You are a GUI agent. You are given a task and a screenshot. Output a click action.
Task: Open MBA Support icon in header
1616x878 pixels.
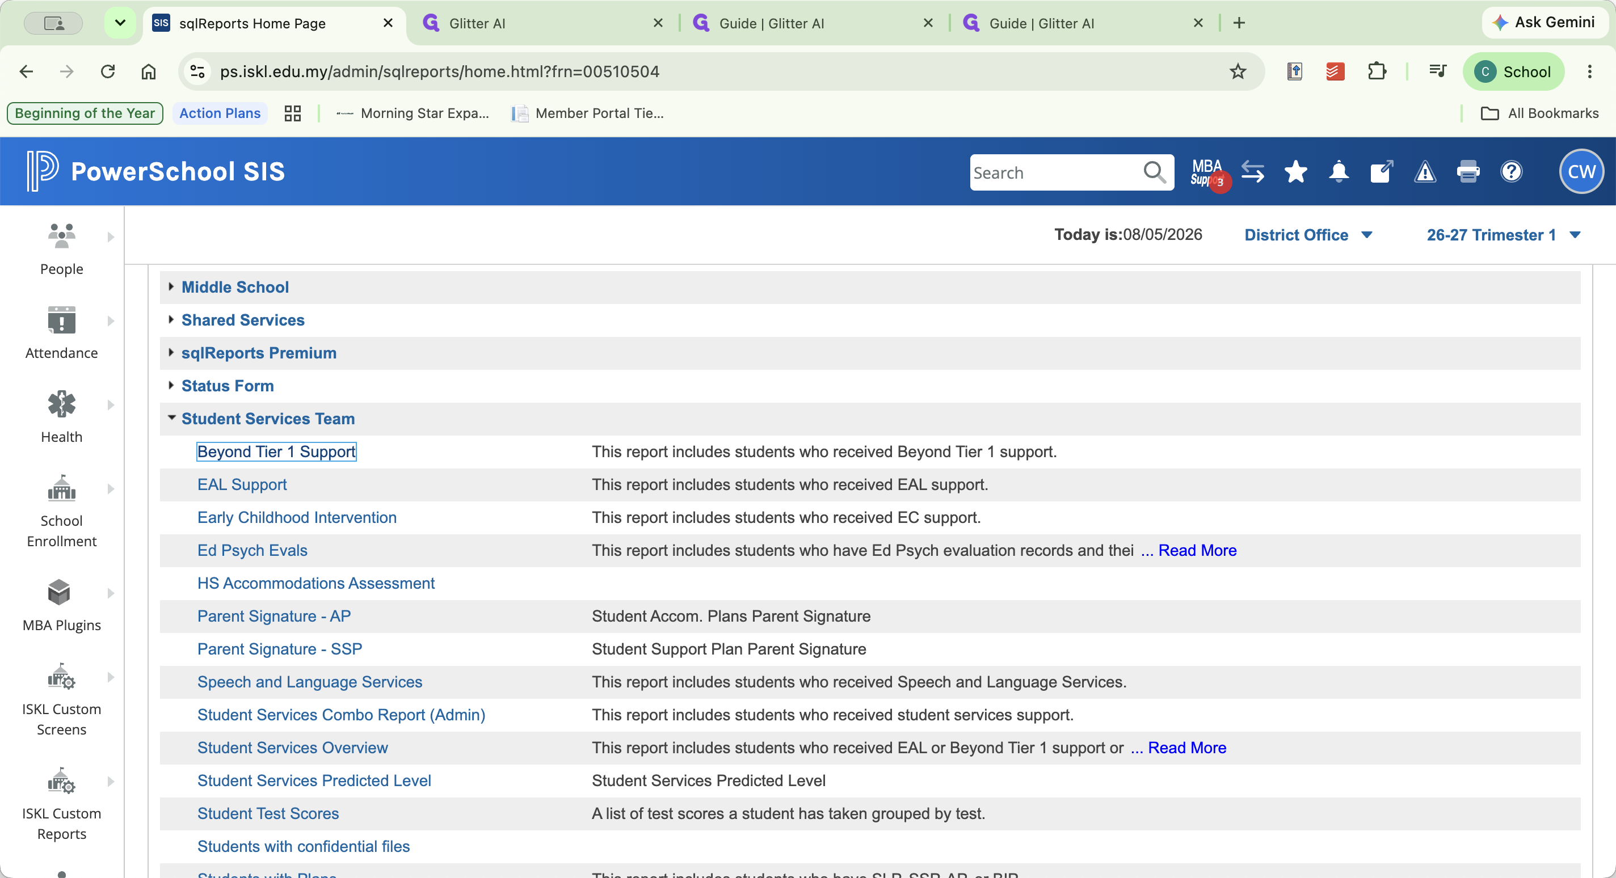pos(1208,173)
